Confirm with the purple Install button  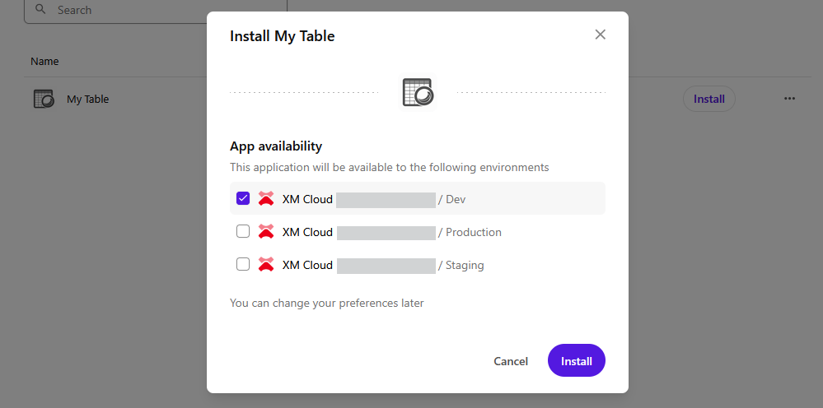click(576, 361)
